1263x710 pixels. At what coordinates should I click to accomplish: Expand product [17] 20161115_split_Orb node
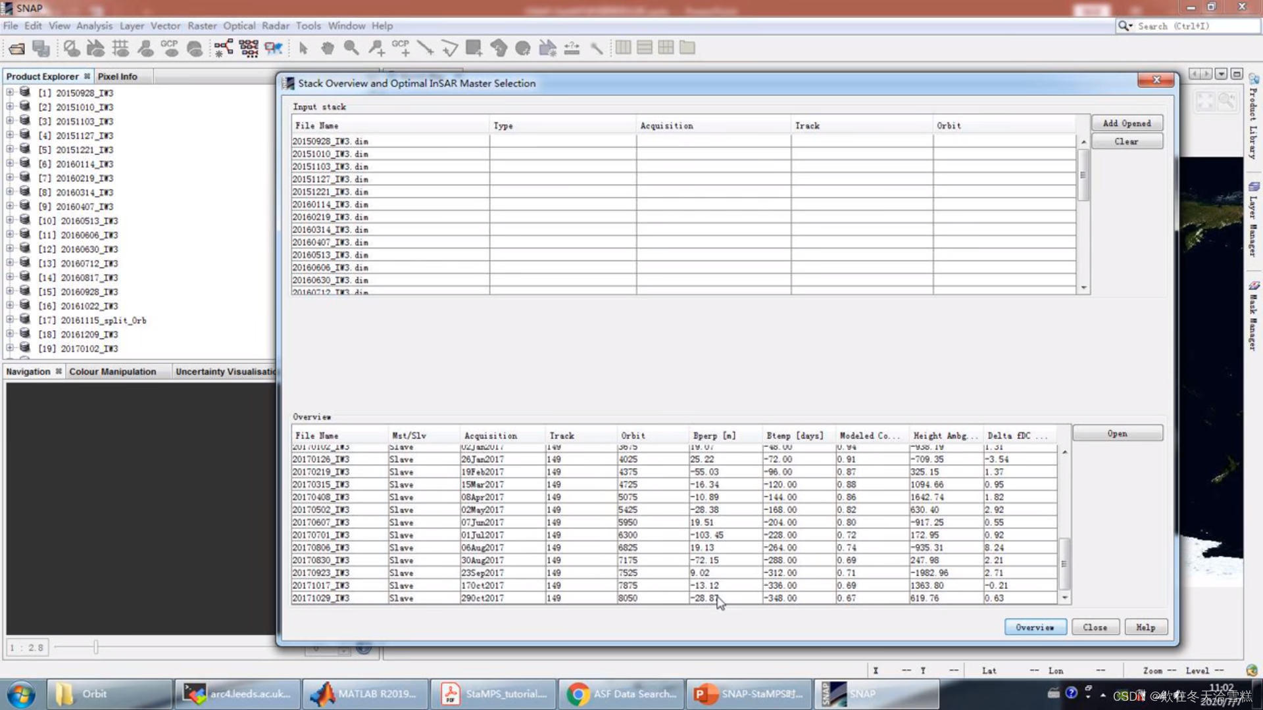coord(10,320)
